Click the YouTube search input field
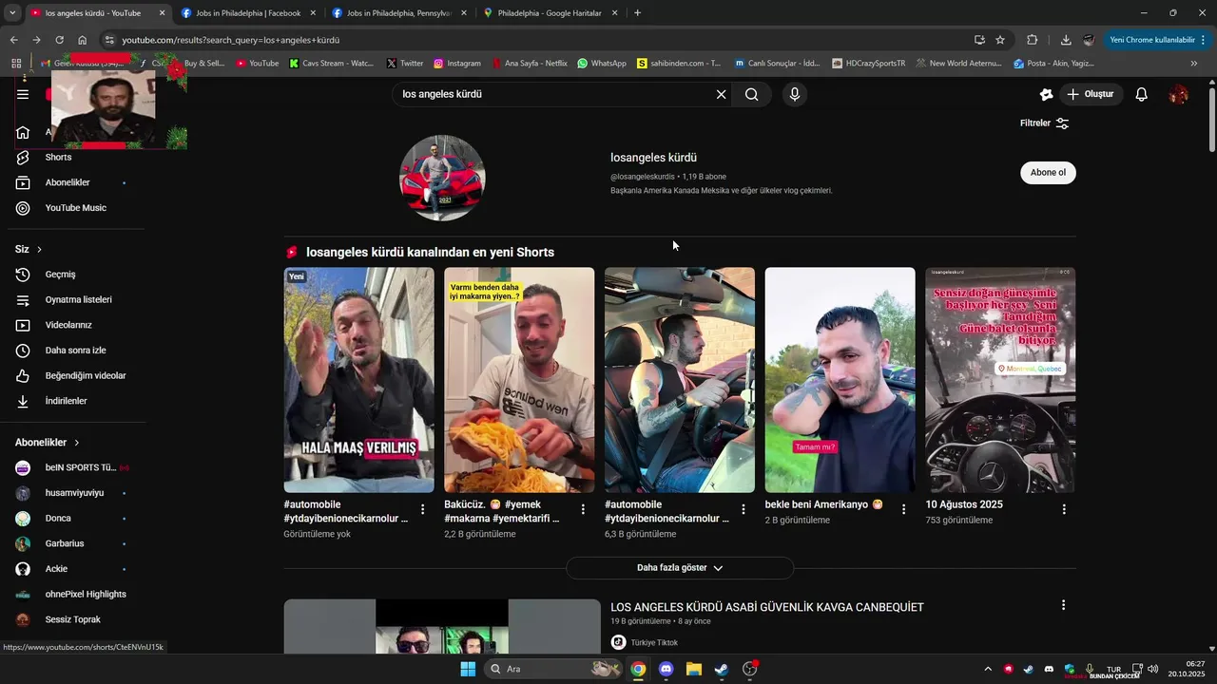This screenshot has height=684, width=1217. click(556, 94)
